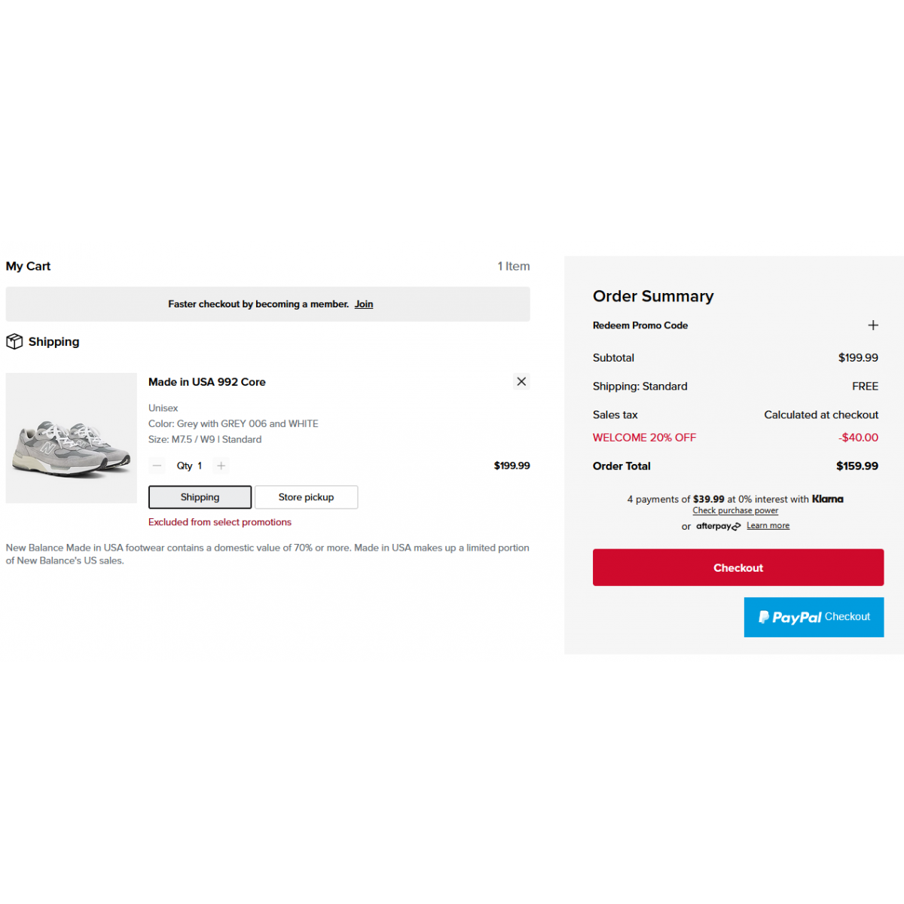Remove Made in USA 992 Core from cart
Screen dimensions: 904x904
(x=521, y=382)
